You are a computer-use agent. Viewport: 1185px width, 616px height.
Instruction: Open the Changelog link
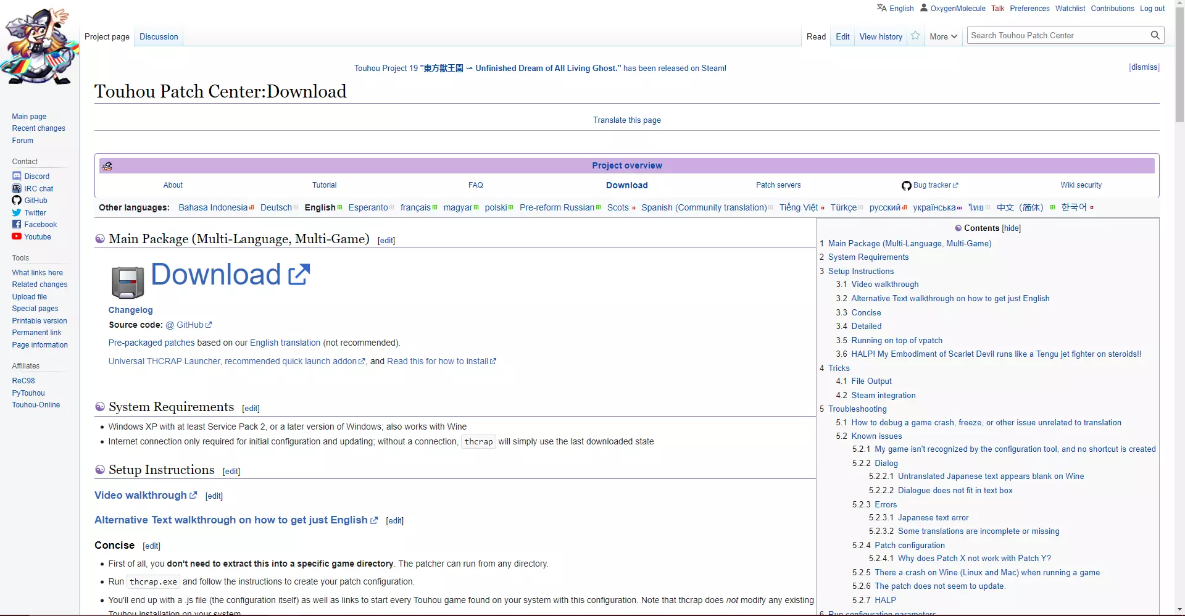(x=131, y=310)
